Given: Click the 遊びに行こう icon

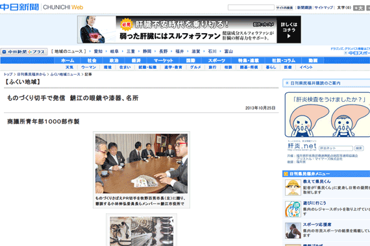Looking at the screenshot, I should (293, 209).
